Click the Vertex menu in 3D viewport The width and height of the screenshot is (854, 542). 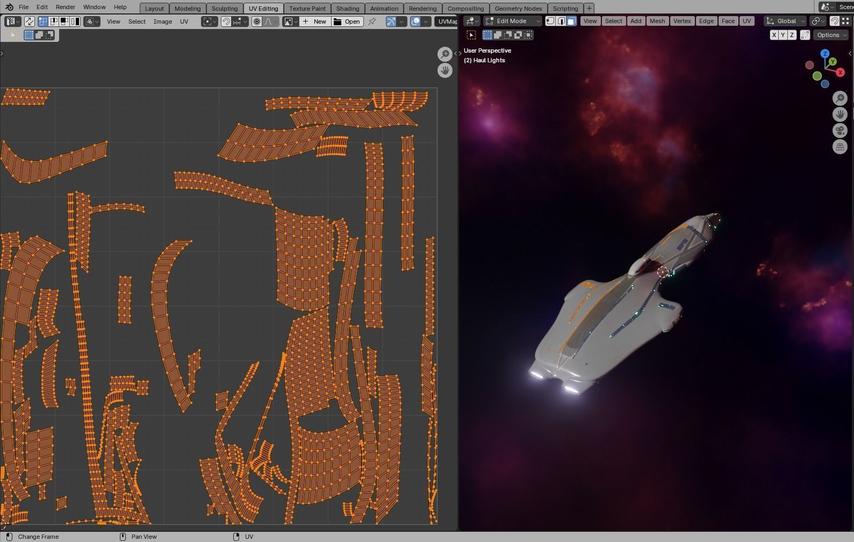pos(682,21)
